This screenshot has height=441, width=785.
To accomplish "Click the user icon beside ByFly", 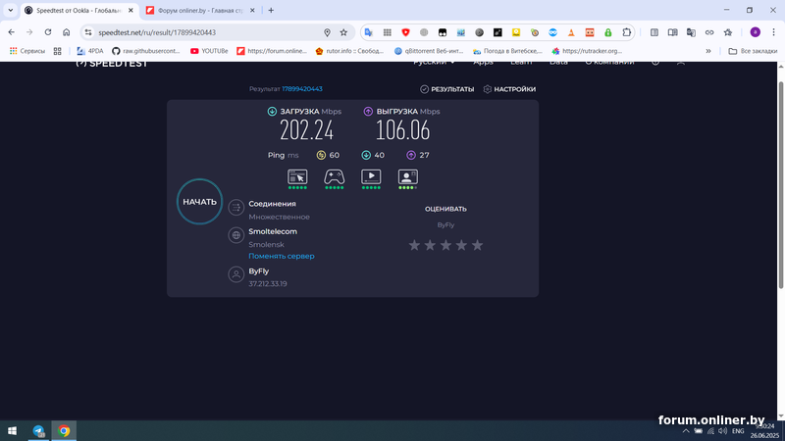I will [x=235, y=275].
